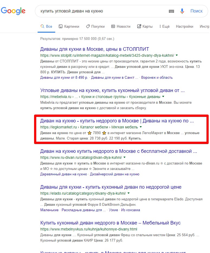Screen dimensions: 210x253
Task: Click the Новости tab newspaper icon
Action: click(x=113, y=26)
